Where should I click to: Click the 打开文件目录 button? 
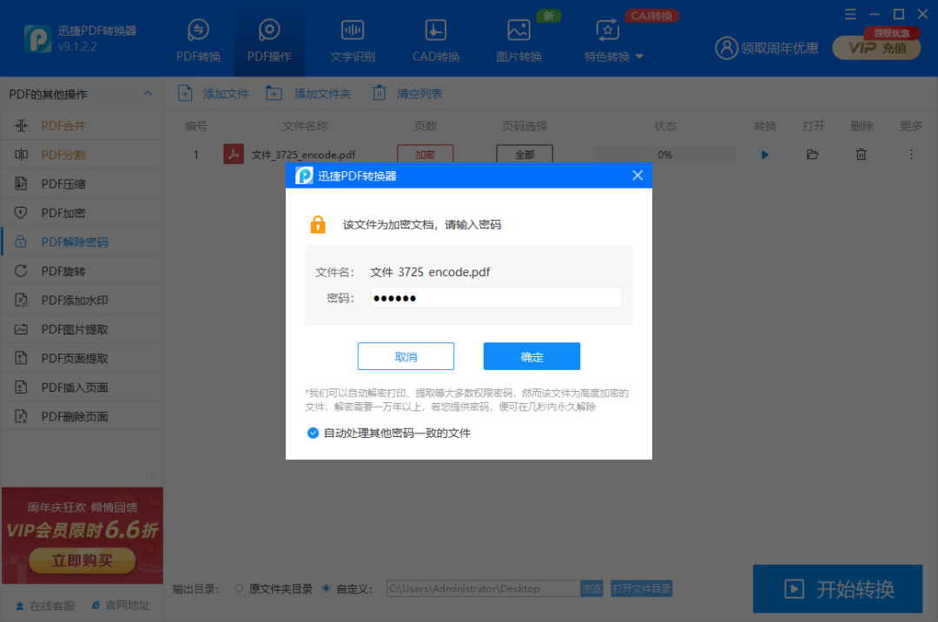641,588
